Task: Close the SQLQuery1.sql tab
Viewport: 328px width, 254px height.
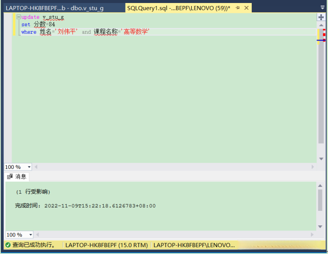Action: coord(246,8)
